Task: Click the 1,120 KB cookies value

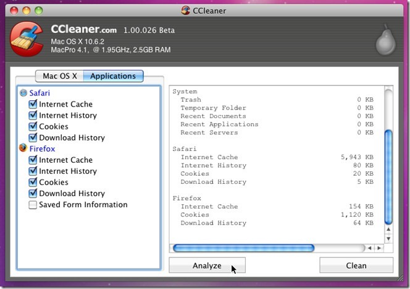Action: [357, 215]
